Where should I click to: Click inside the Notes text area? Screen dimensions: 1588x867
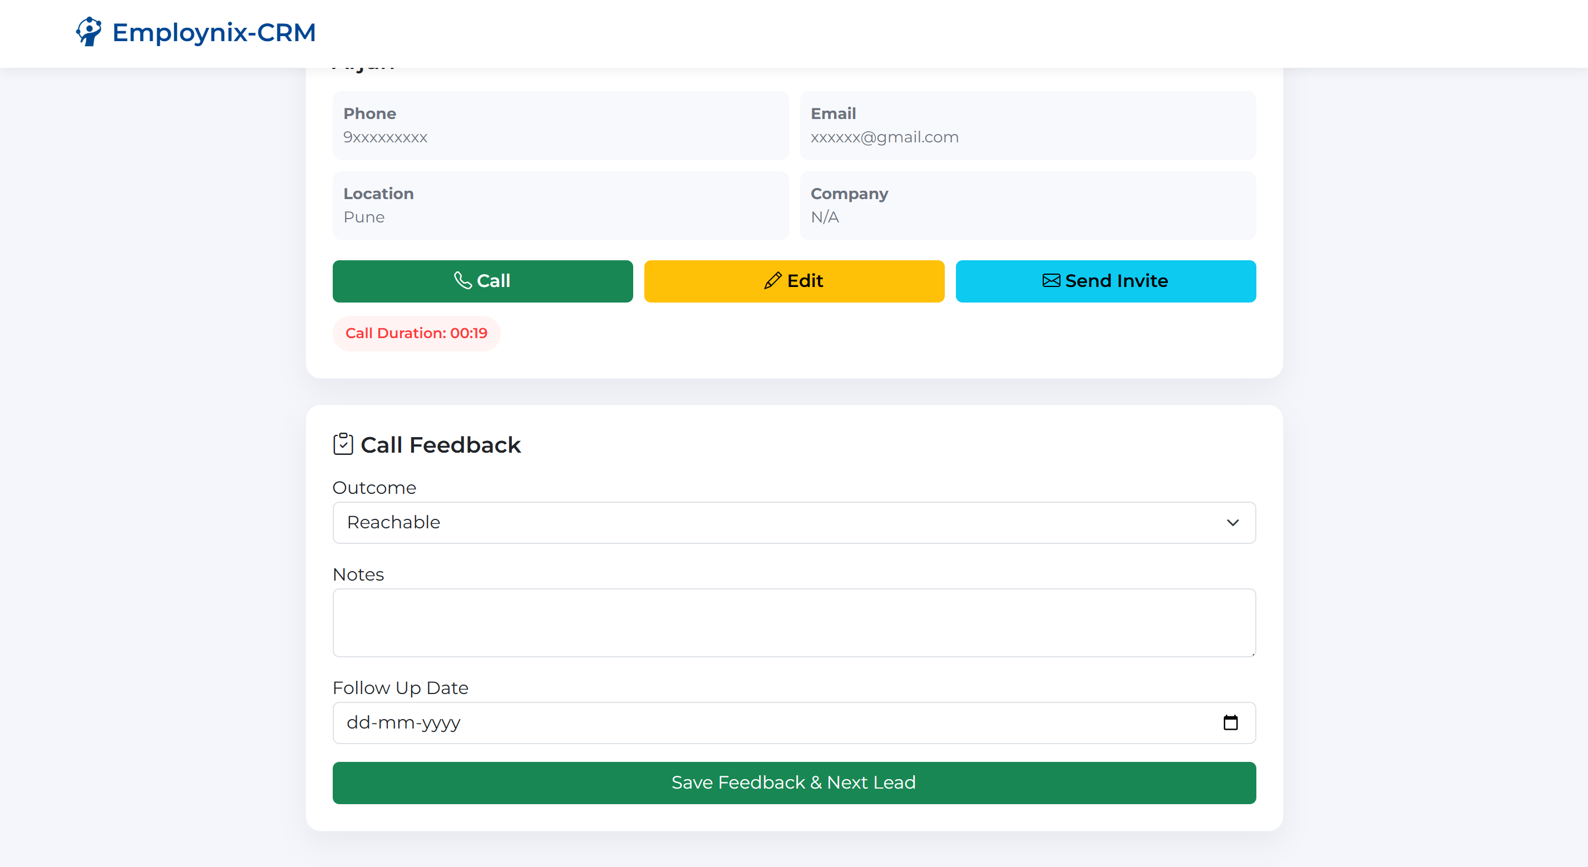click(794, 622)
